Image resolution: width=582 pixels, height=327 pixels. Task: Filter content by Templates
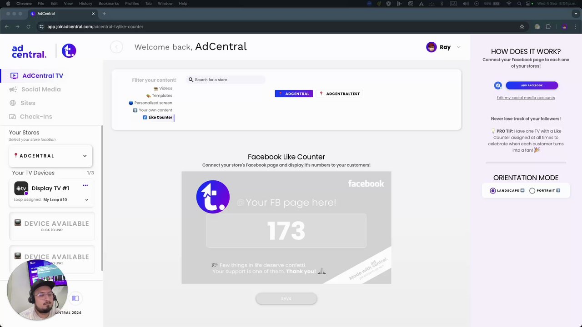(159, 95)
